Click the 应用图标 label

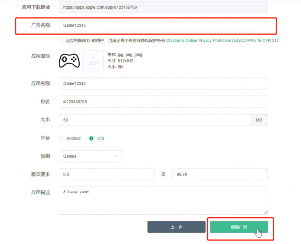[x=41, y=56]
